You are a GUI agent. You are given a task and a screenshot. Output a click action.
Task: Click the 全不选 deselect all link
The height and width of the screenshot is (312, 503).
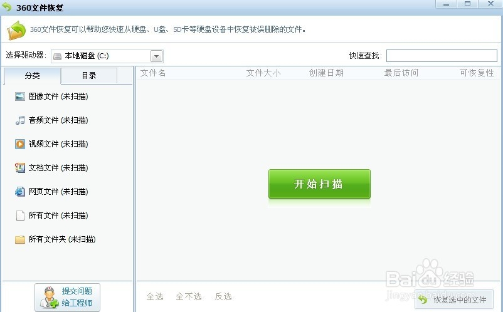[x=189, y=296]
